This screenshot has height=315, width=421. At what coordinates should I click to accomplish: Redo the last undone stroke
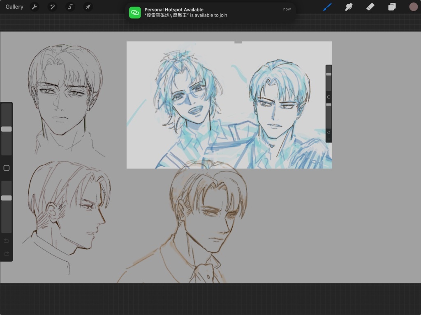(x=7, y=253)
